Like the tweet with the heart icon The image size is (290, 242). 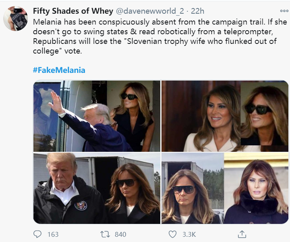click(x=172, y=234)
